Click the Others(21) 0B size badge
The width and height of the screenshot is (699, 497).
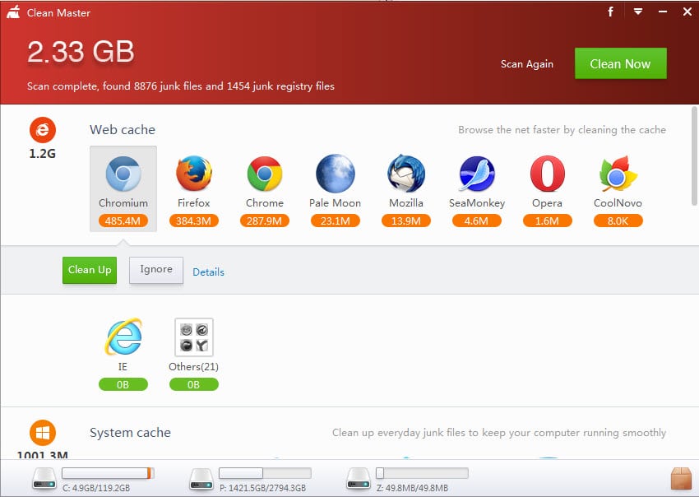193,384
